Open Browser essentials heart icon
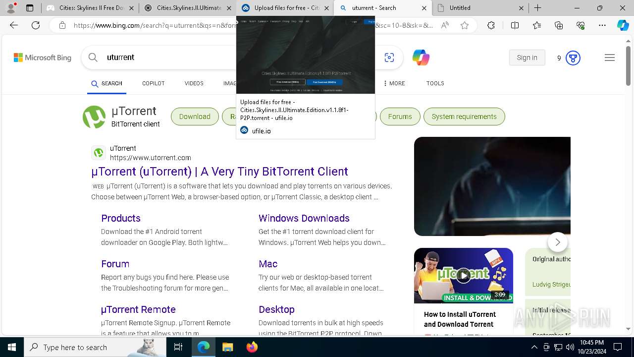Image resolution: width=634 pixels, height=357 pixels. 581,25
